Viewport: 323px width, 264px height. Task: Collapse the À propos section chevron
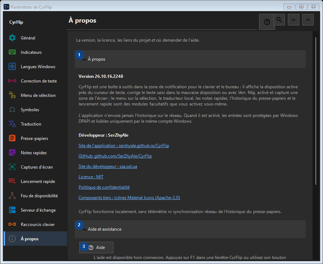84,60
